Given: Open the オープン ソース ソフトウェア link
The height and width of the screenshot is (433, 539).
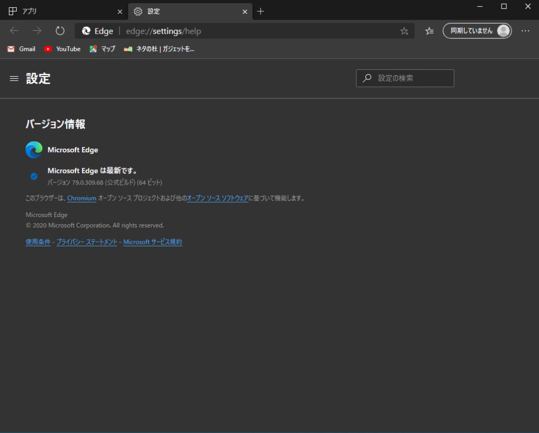Looking at the screenshot, I should [217, 198].
